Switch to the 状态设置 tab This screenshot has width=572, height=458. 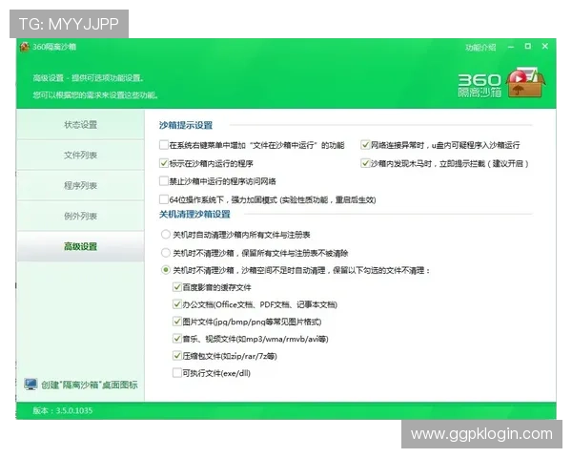coord(81,125)
